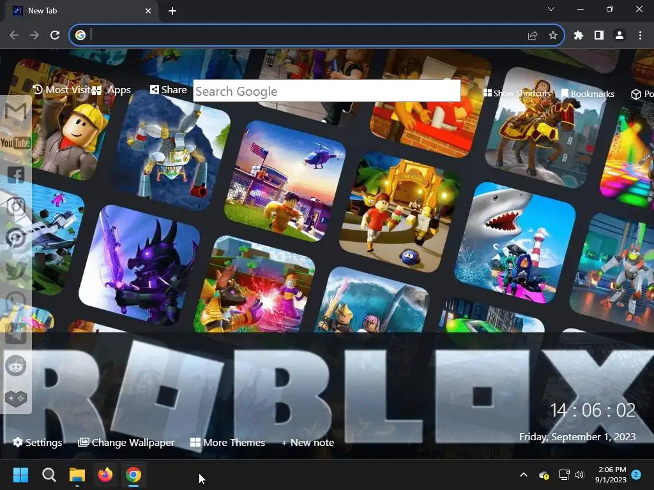Image resolution: width=654 pixels, height=490 pixels.
Task: Close the New Tab tab
Action: tap(148, 11)
